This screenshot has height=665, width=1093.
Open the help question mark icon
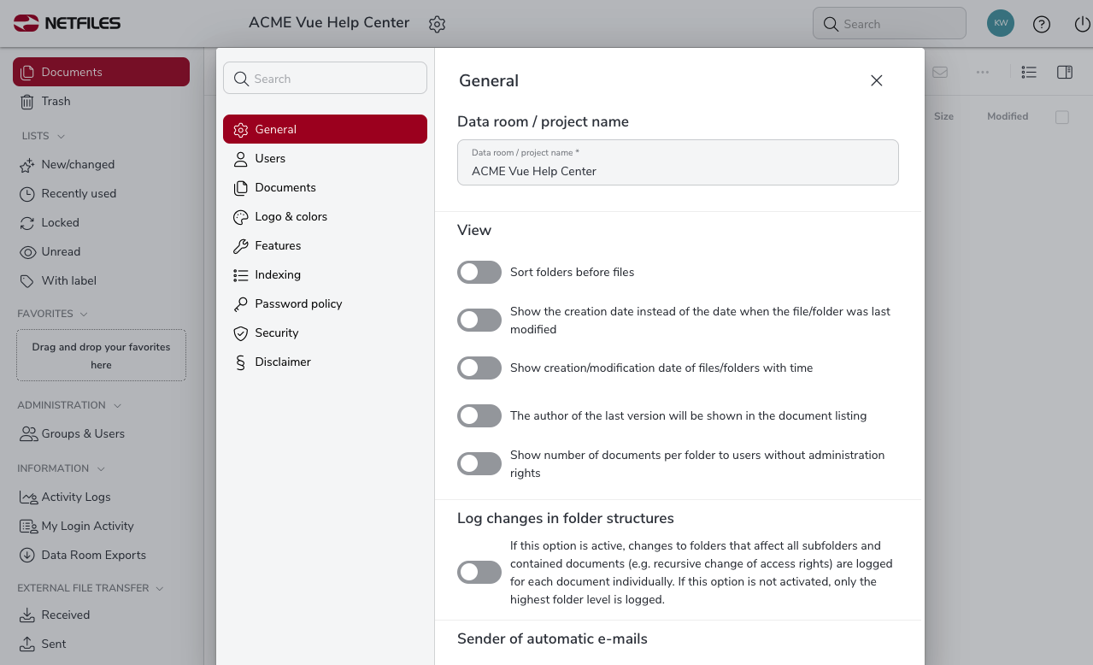(1041, 24)
